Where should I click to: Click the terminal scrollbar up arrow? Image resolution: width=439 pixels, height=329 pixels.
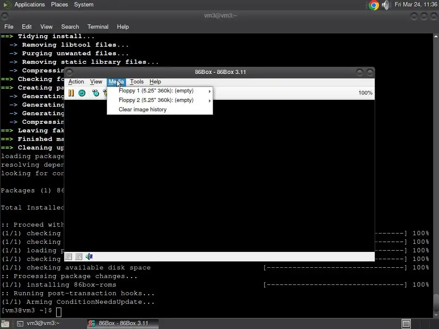[436, 36]
